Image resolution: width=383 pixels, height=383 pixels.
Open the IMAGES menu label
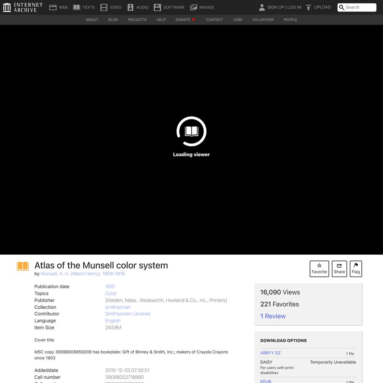click(207, 7)
